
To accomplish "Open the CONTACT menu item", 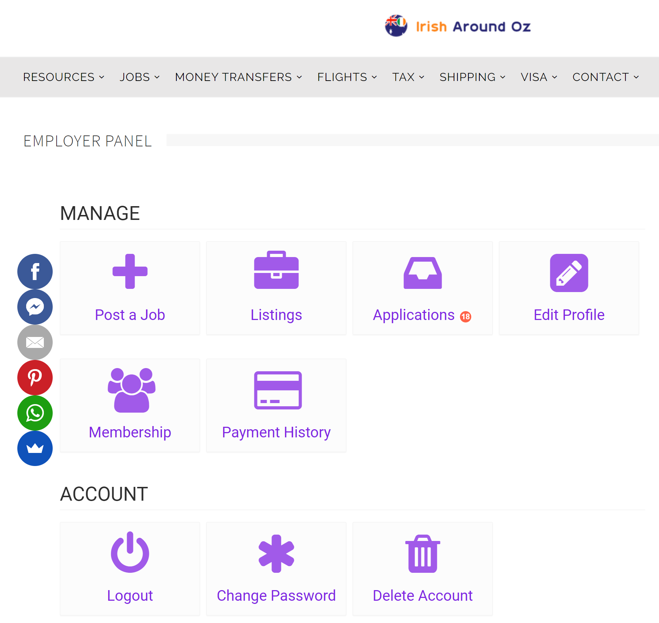I will [601, 77].
